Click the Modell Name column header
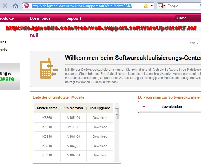201x164 pixels. [x=47, y=108]
